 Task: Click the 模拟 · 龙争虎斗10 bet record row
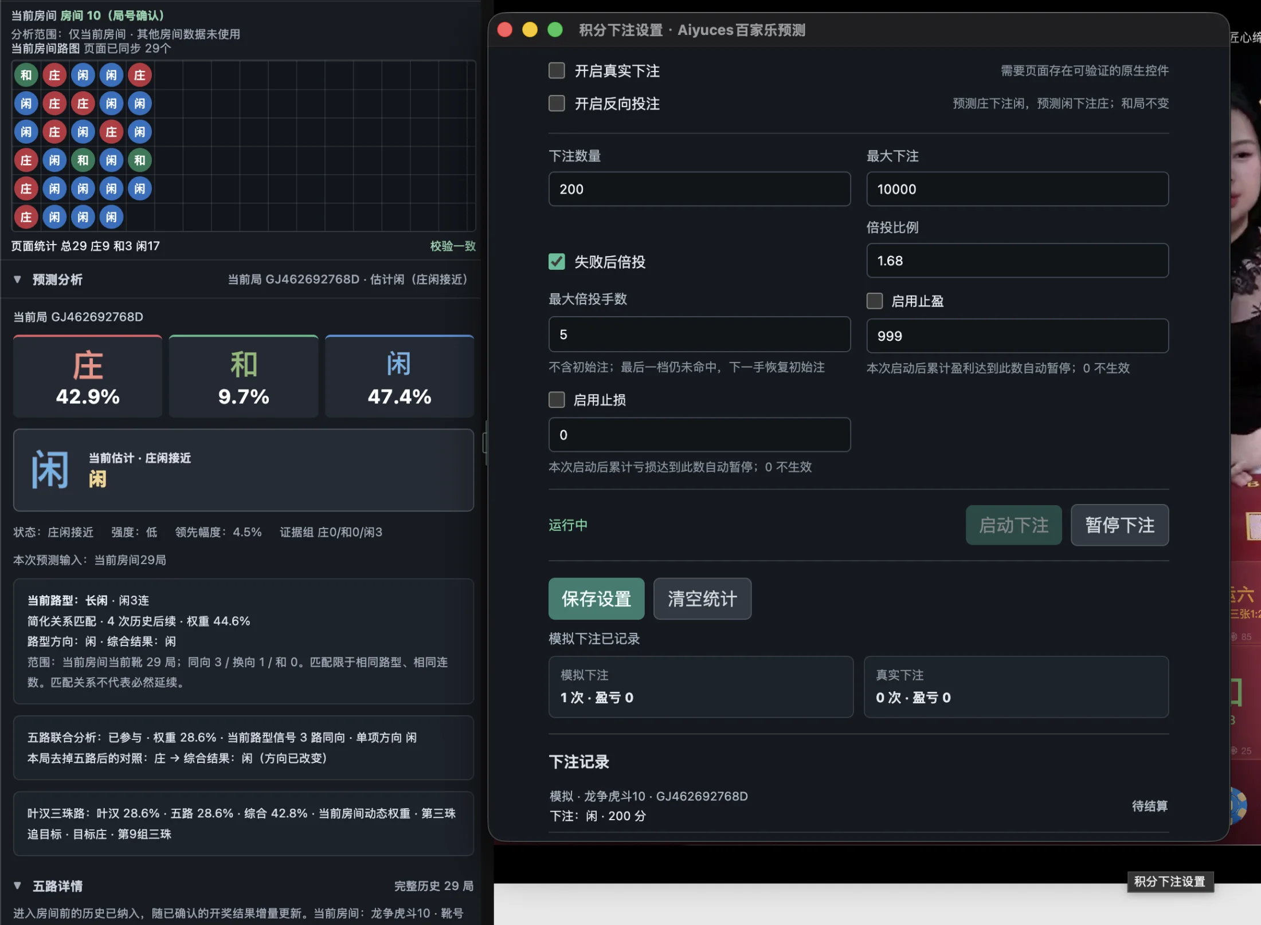click(x=859, y=806)
